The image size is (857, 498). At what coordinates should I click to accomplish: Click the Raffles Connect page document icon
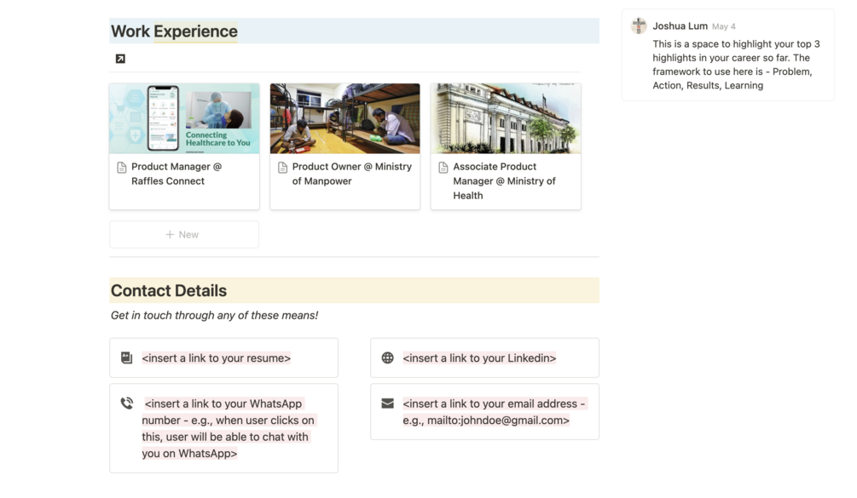pyautogui.click(x=122, y=168)
